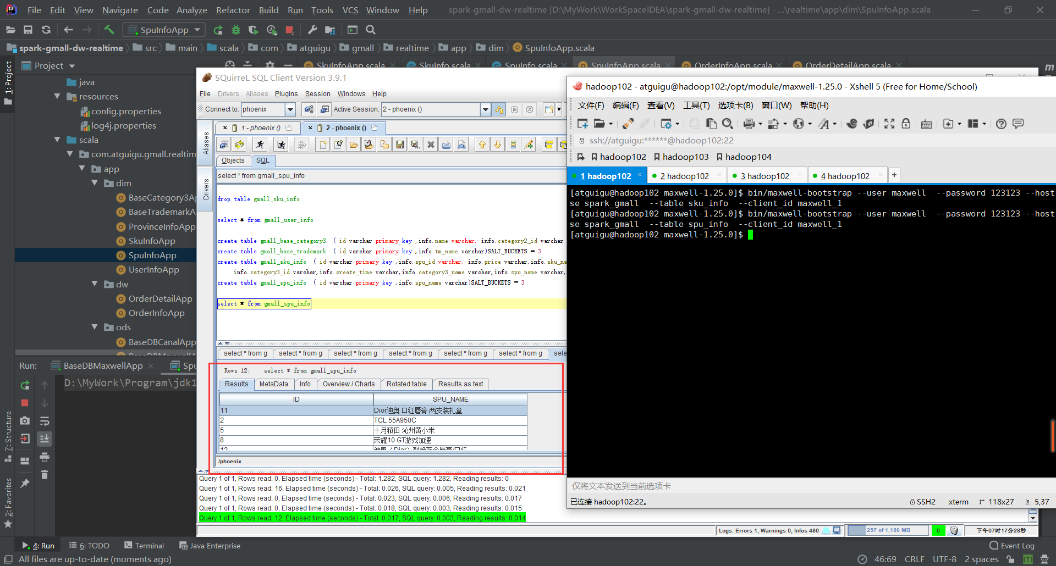Open the hadoop104 quick-connect bookmark in Xshell
This screenshot has width=1056, height=566.
coord(744,157)
